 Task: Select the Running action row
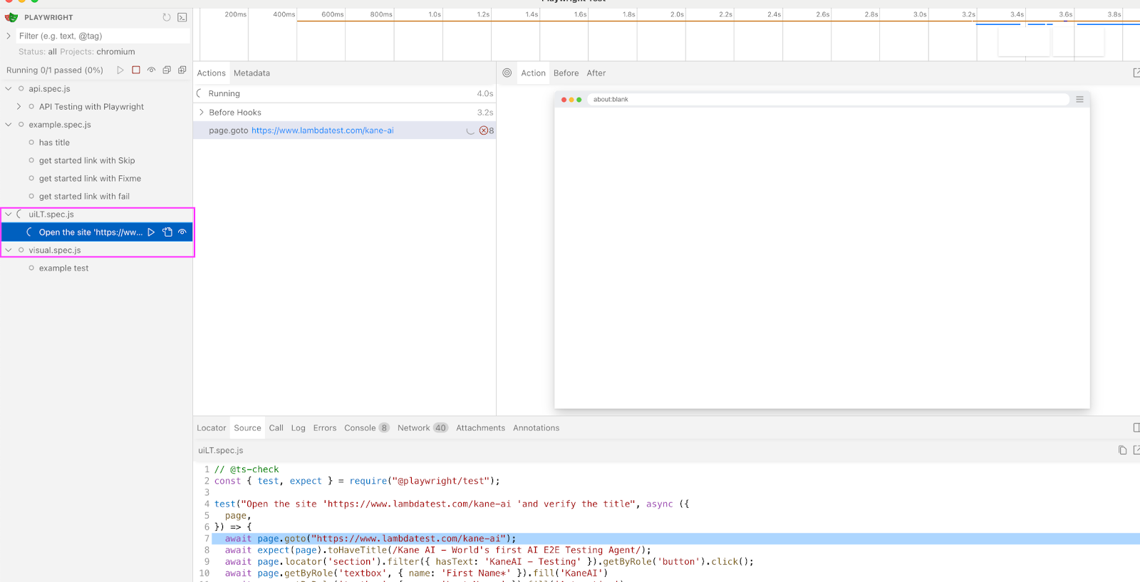[345, 93]
